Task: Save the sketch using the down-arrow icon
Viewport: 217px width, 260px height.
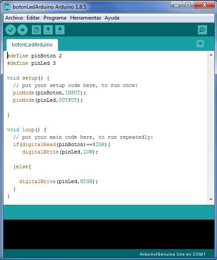Action: coord(60,30)
